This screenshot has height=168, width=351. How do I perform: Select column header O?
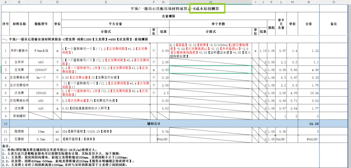(x=333, y=2)
